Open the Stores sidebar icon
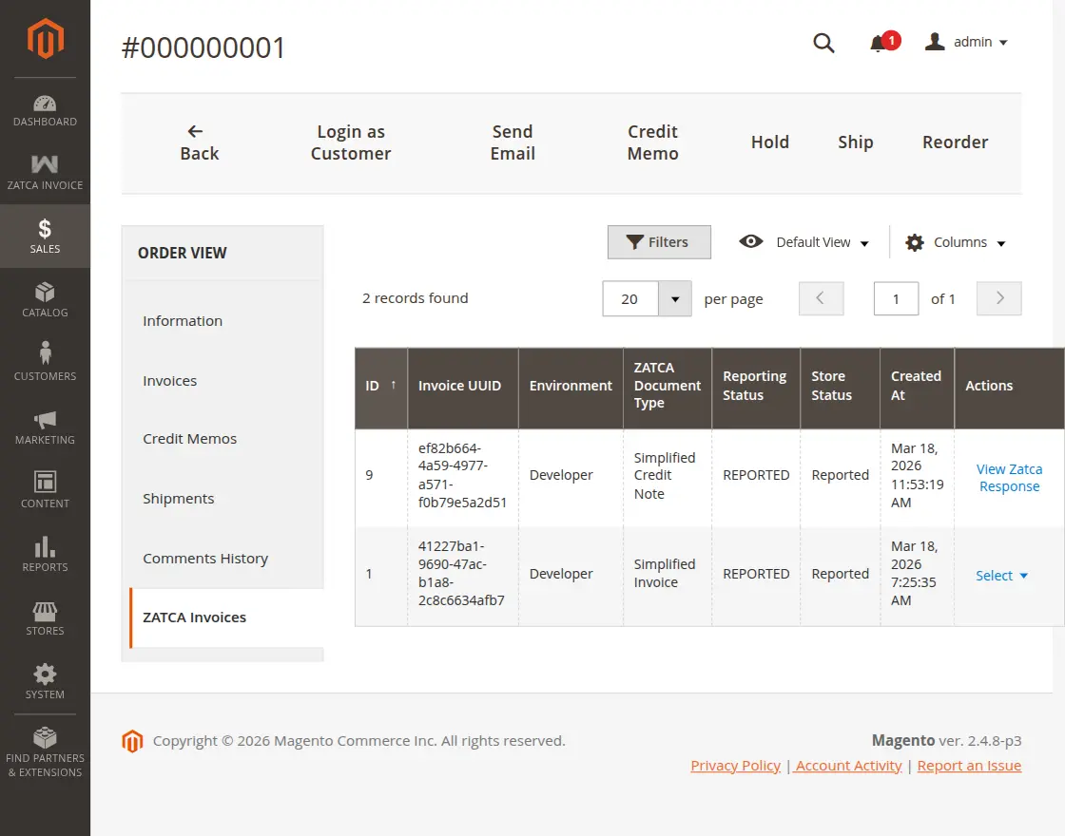 point(45,617)
